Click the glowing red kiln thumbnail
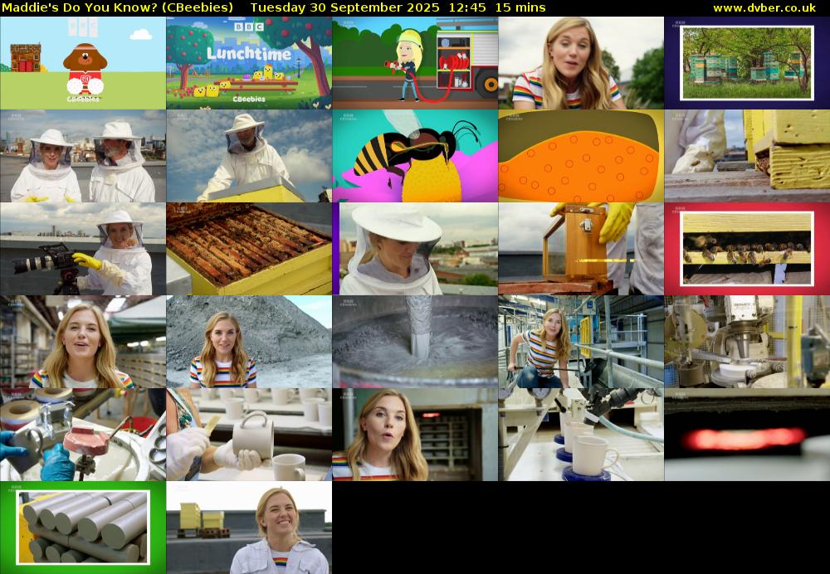830x574 pixels. point(747,435)
